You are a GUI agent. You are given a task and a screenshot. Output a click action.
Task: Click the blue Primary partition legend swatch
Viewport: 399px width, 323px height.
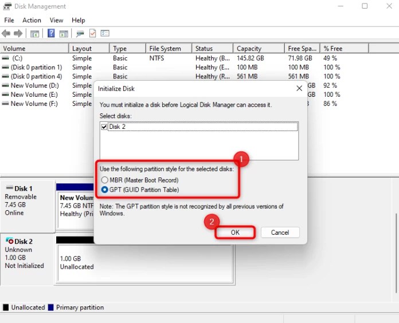(50, 307)
